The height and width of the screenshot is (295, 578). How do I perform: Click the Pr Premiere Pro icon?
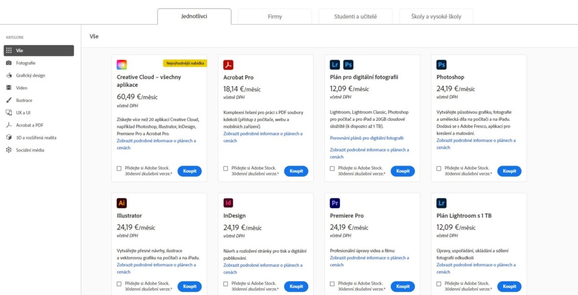(x=335, y=203)
